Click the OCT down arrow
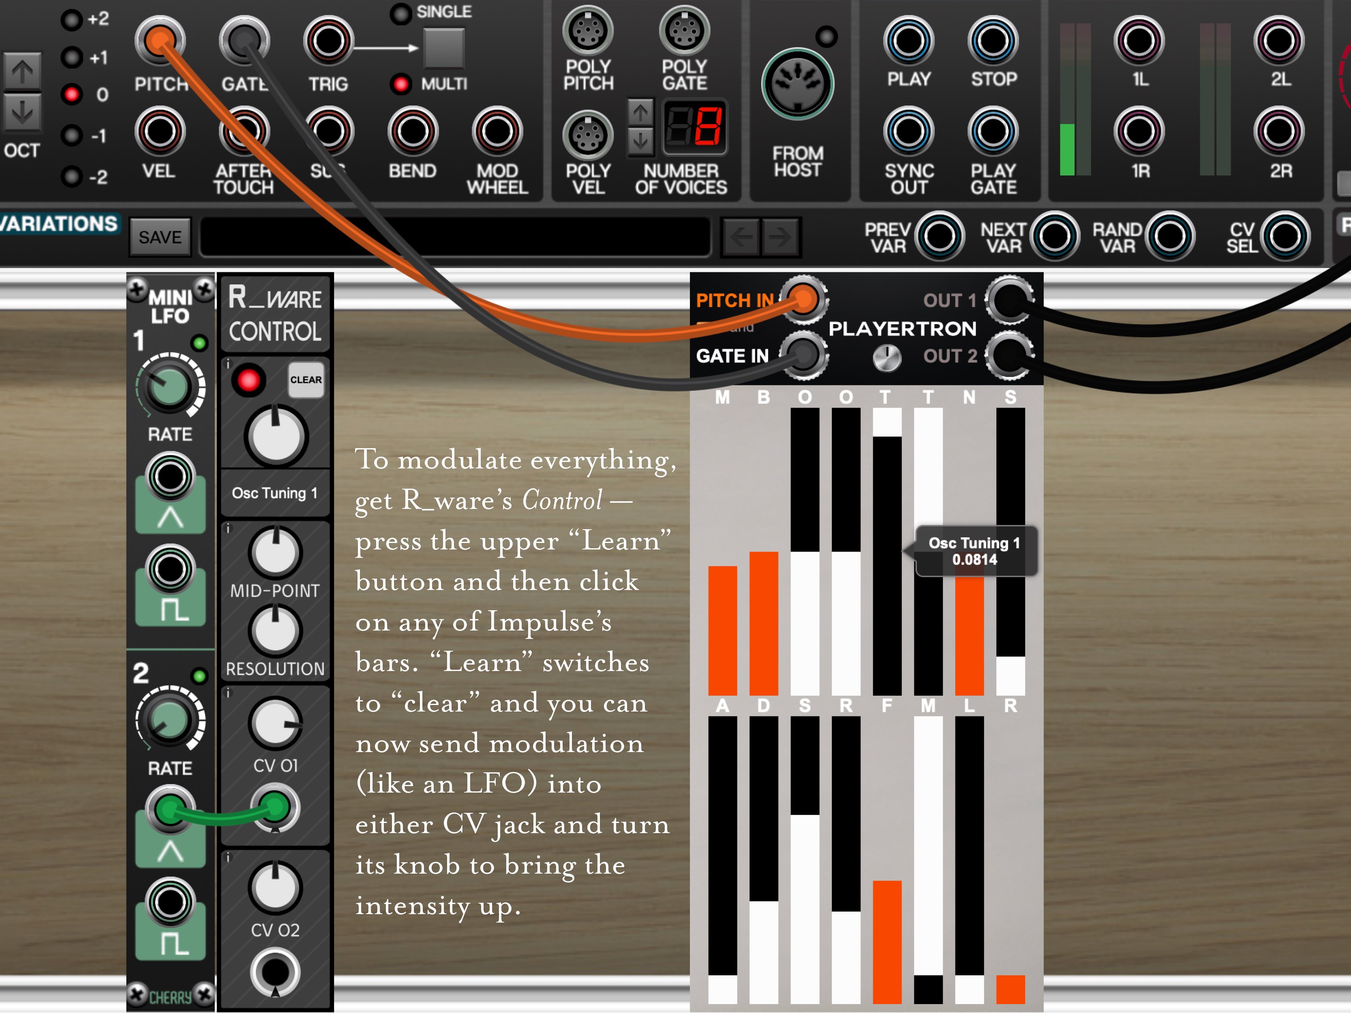1351x1013 pixels. pos(23,111)
